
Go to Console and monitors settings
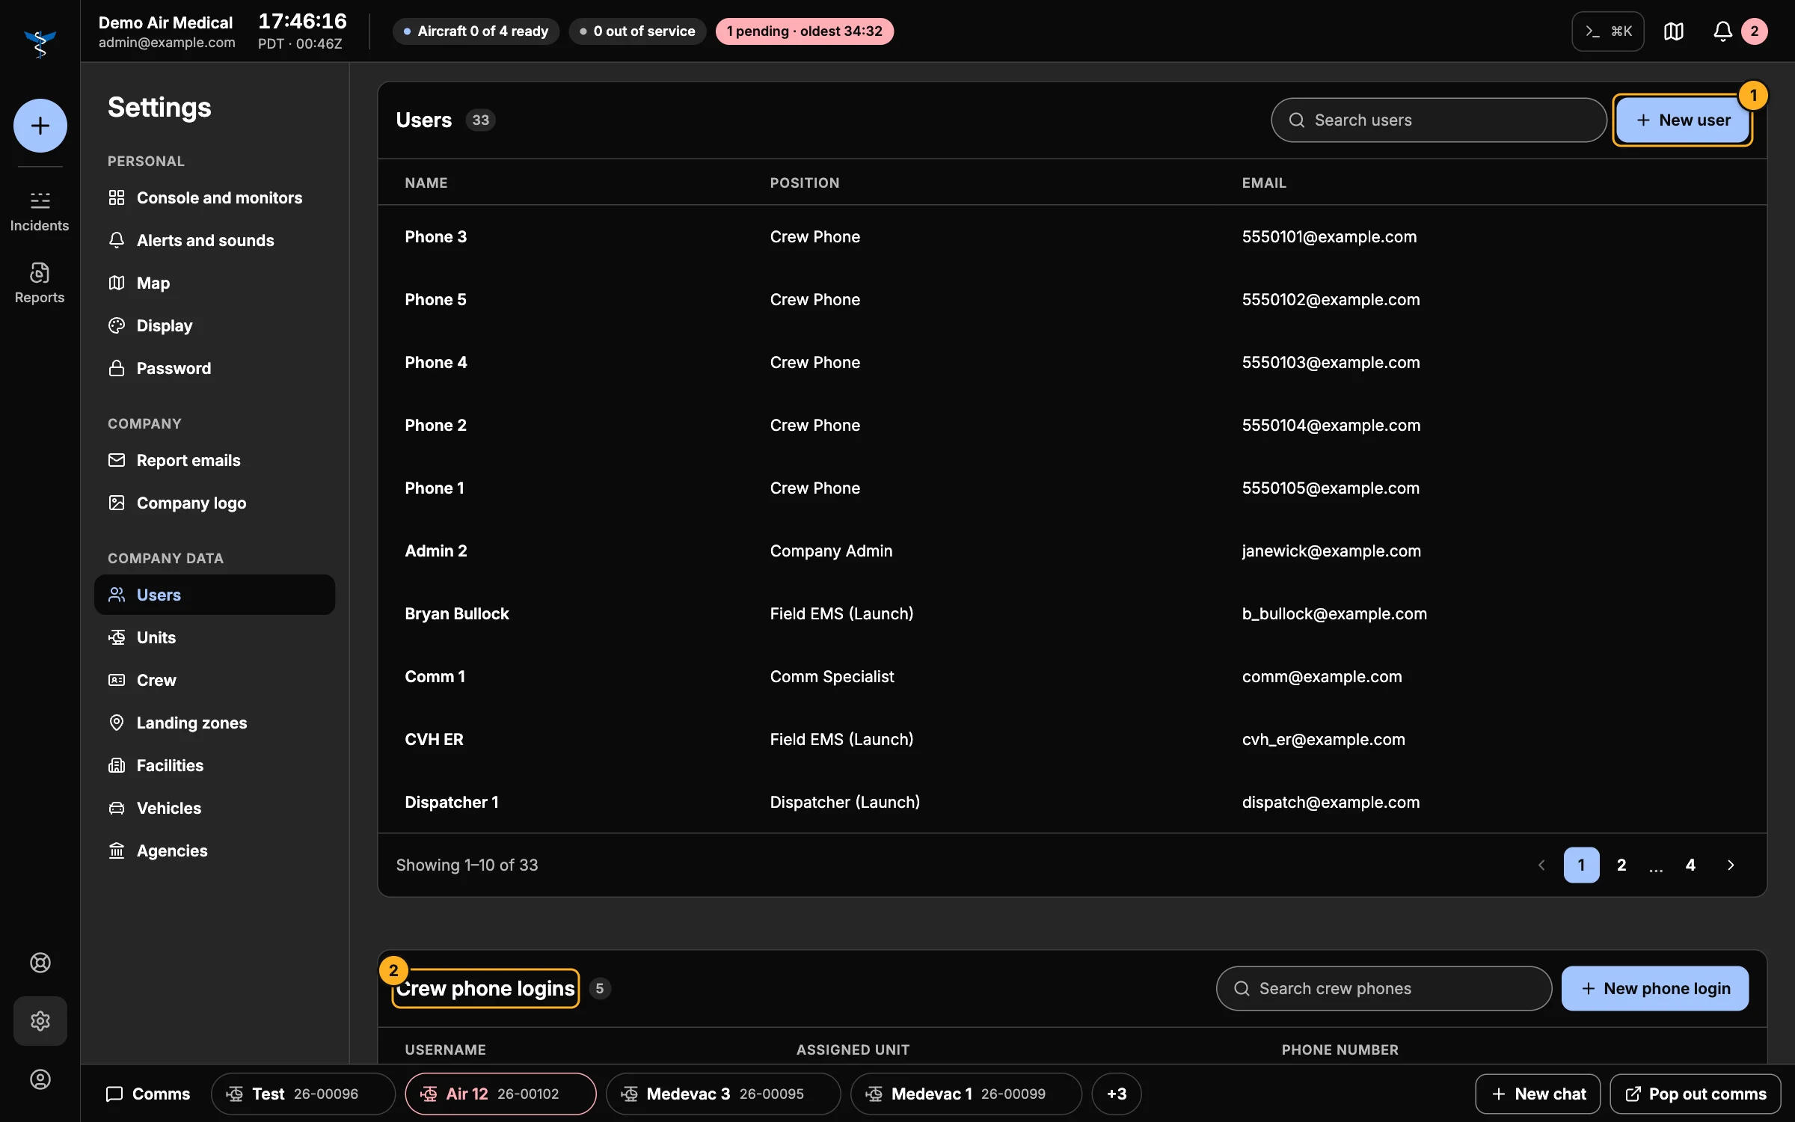pos(215,197)
